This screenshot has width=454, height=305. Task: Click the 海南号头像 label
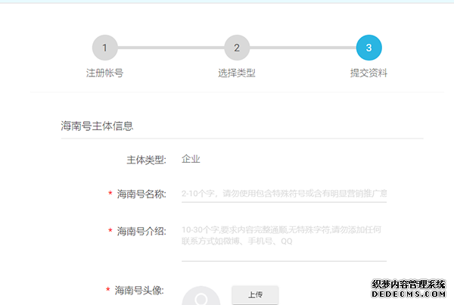click(139, 290)
